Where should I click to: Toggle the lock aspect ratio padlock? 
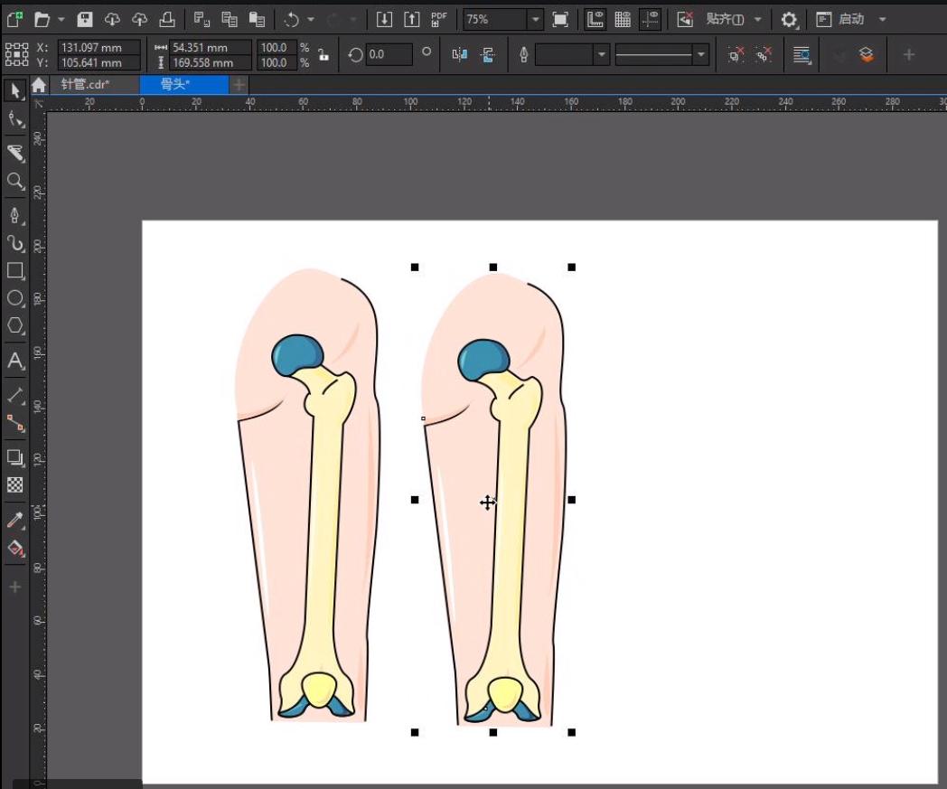pyautogui.click(x=323, y=55)
